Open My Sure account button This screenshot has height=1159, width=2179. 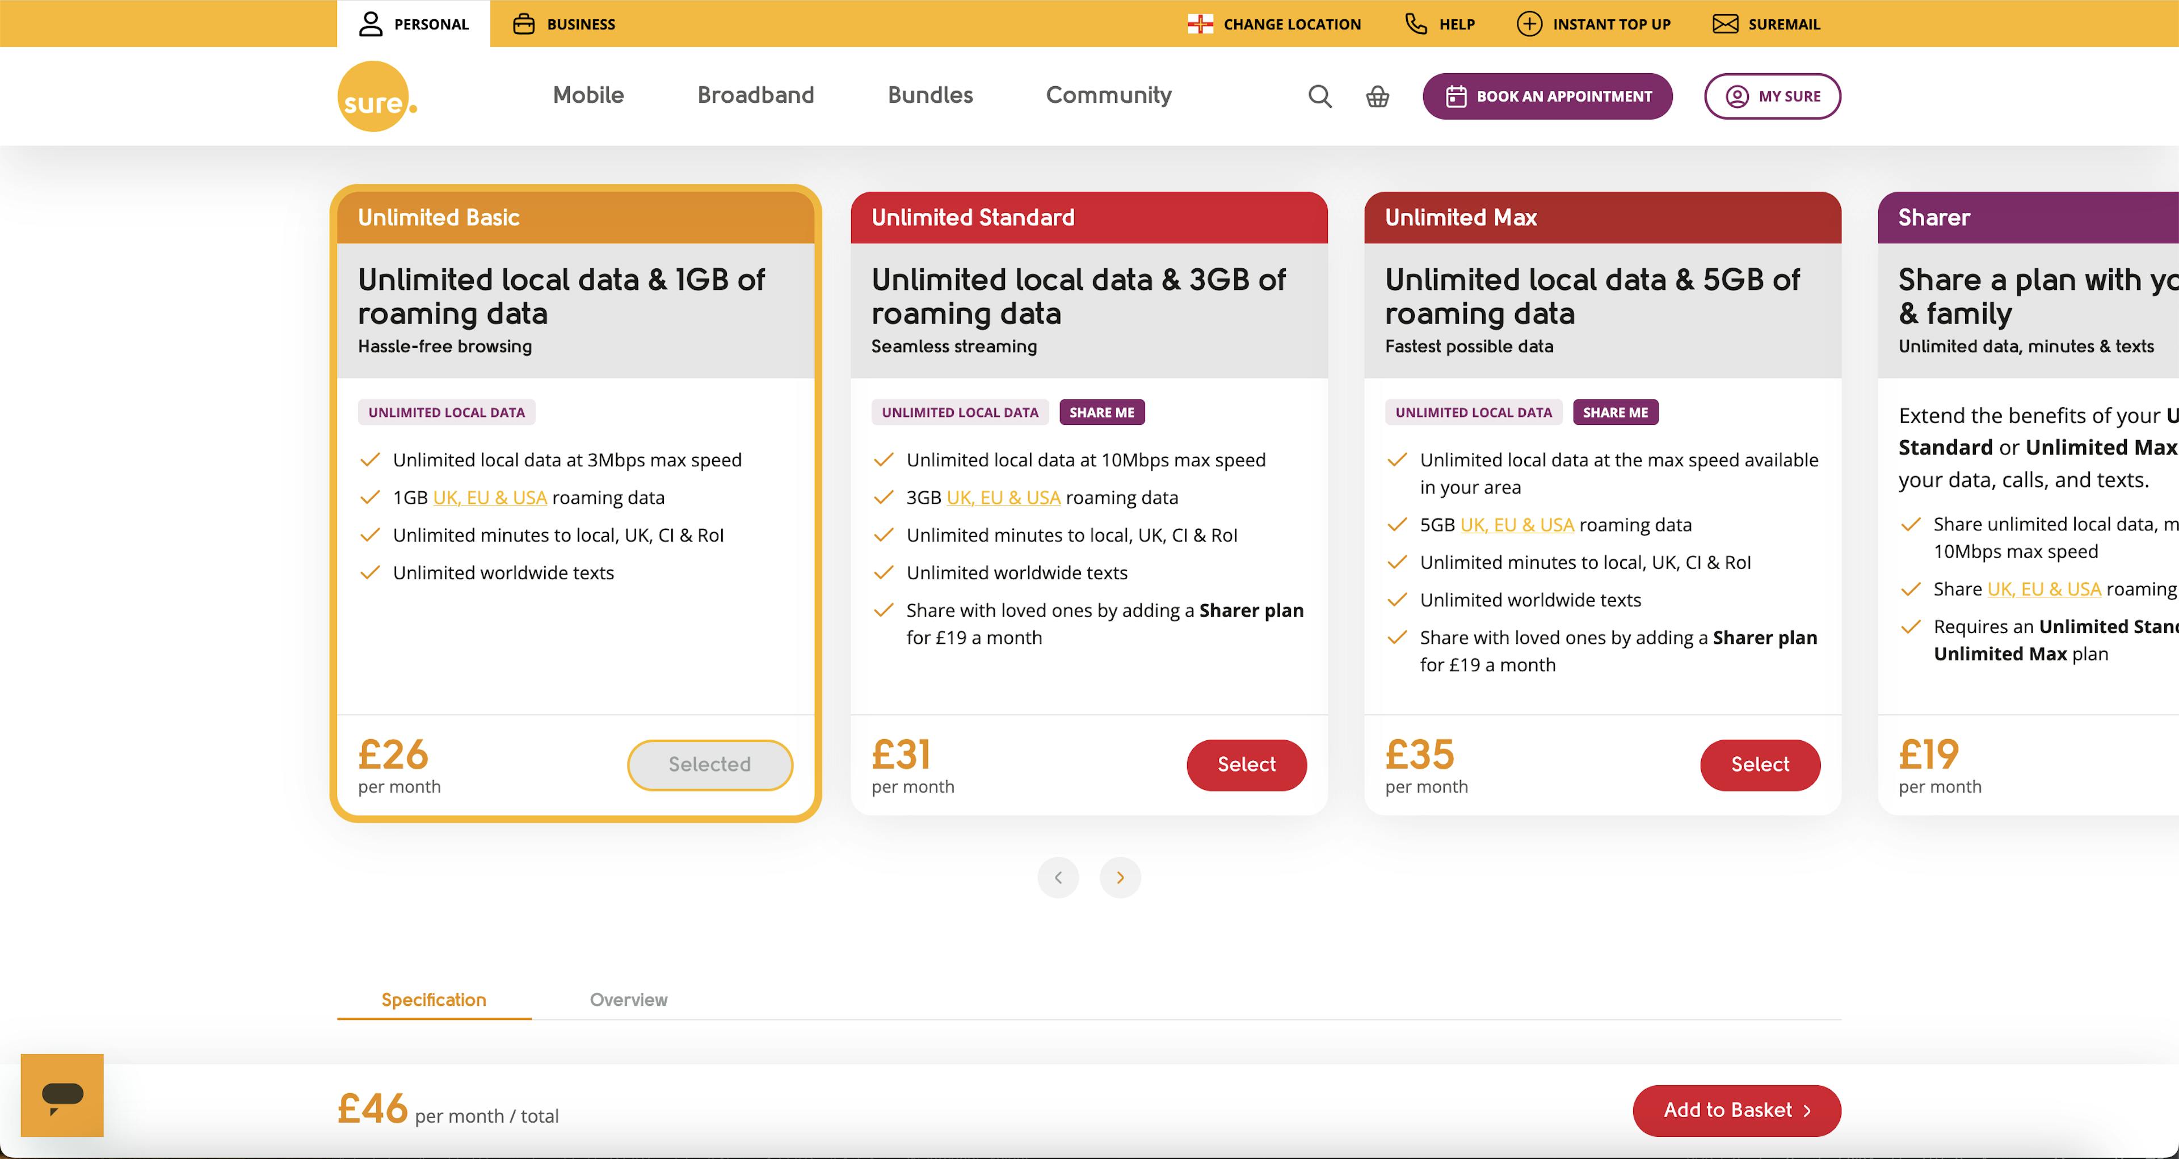pos(1772,96)
